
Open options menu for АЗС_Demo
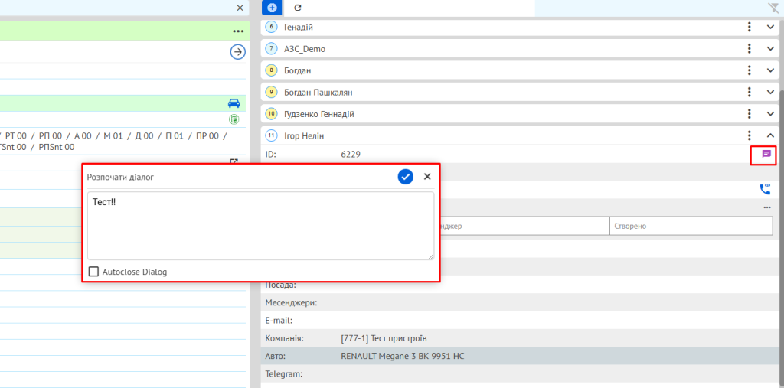[749, 48]
